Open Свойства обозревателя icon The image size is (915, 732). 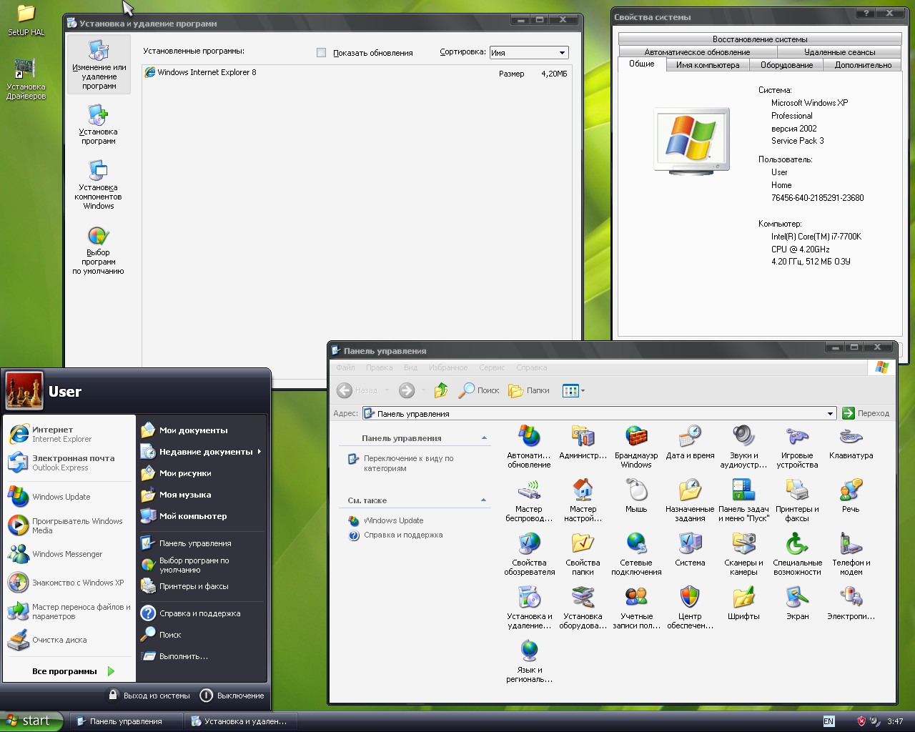click(x=529, y=554)
